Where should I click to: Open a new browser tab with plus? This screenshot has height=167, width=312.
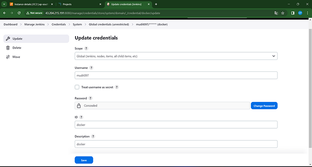point(156,4)
